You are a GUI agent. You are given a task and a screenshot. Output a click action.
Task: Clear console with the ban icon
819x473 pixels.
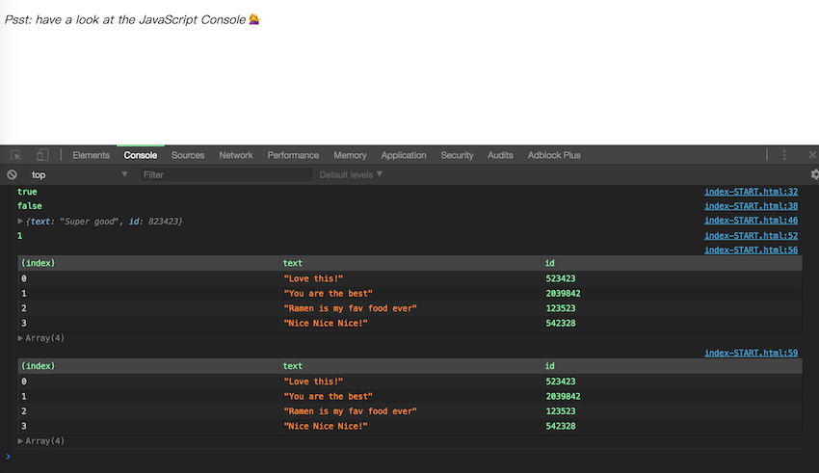(12, 174)
